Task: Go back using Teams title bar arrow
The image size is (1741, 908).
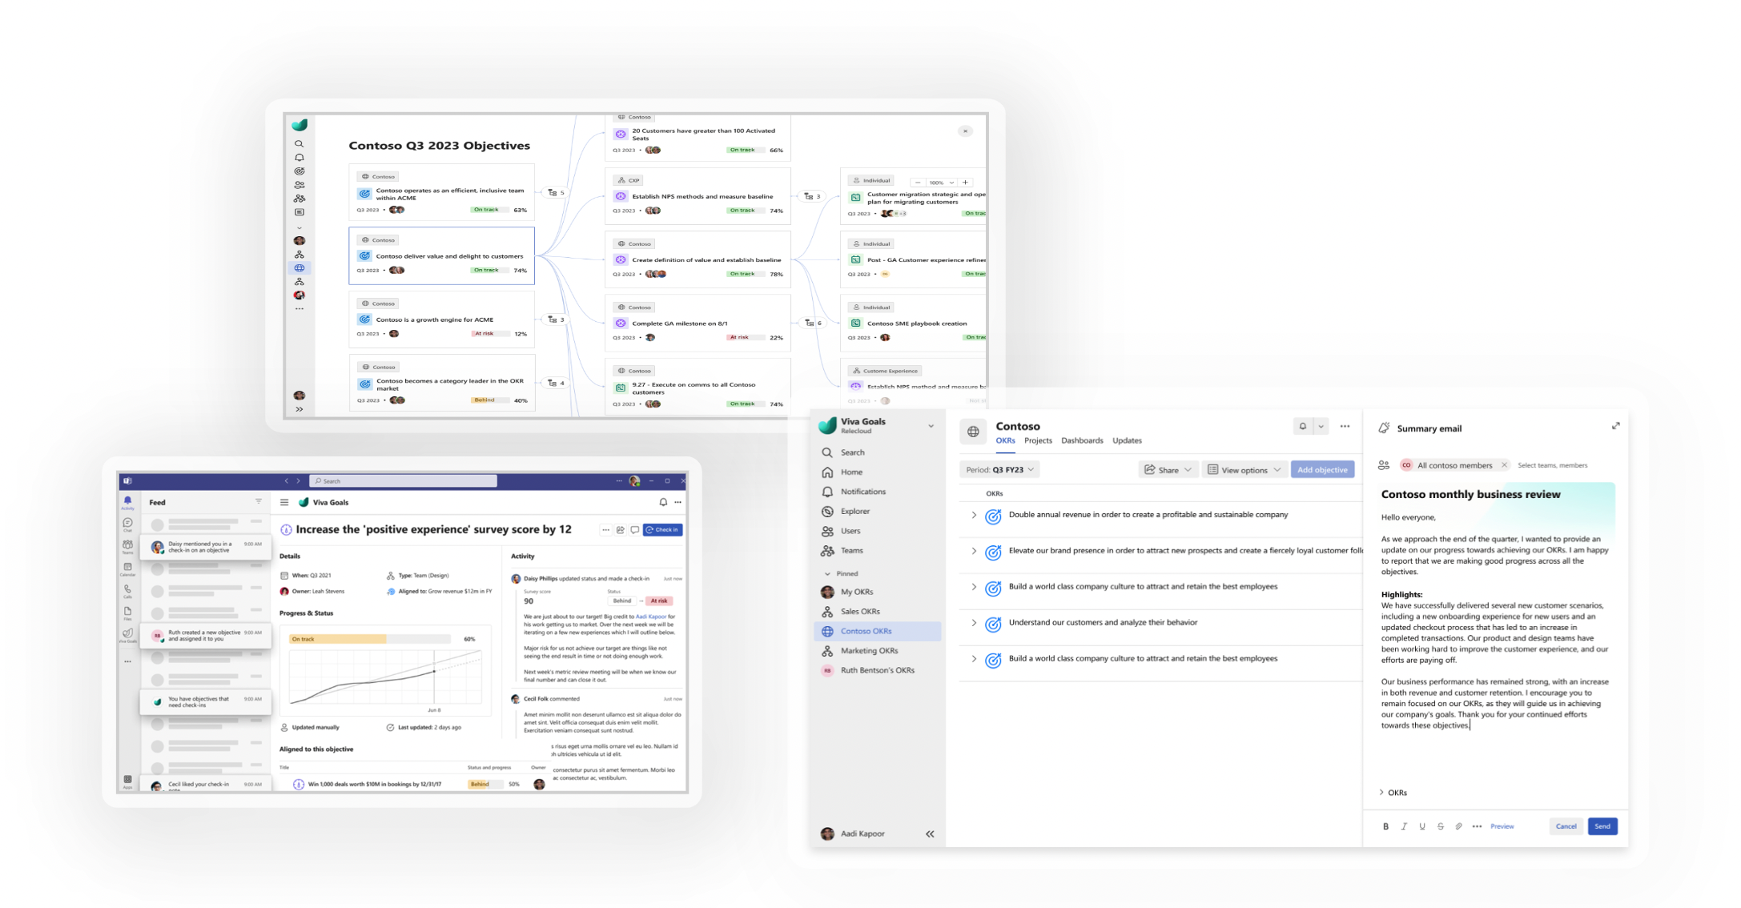Action: pyautogui.click(x=287, y=481)
